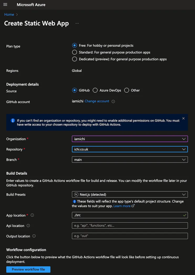Click the info icon before These fields will reflect
This screenshot has width=195, height=275.
tap(75, 201)
